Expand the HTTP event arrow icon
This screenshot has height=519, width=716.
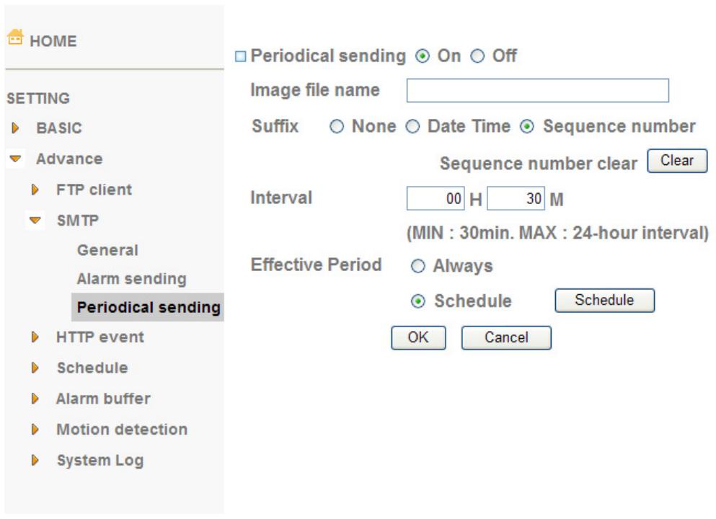point(35,337)
